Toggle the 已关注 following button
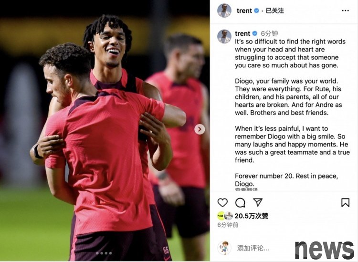 [x=274, y=10]
